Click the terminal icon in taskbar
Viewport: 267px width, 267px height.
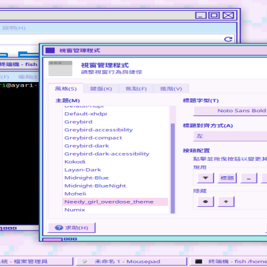point(199,262)
